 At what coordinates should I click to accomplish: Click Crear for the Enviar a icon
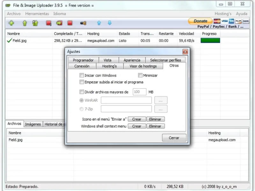tap(137, 119)
